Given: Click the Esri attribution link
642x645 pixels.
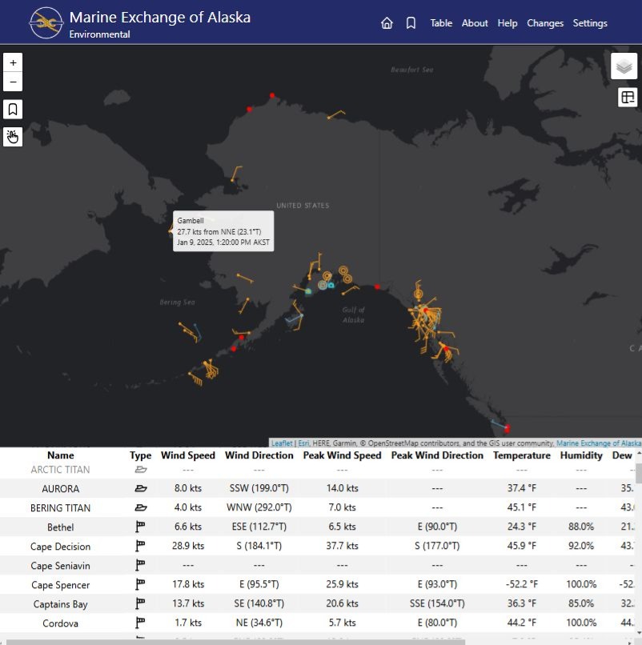Looking at the screenshot, I should click(303, 443).
